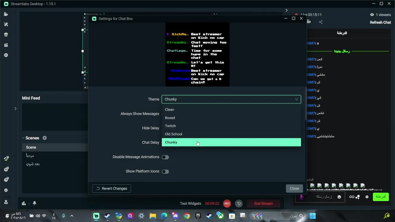Click Test Widgets
Viewport: 395px width, 222px height.
190,203
